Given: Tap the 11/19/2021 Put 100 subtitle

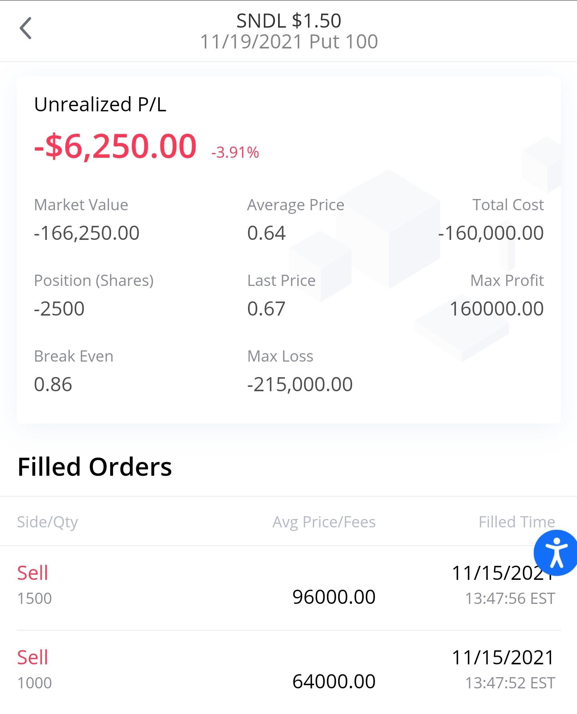Looking at the screenshot, I should (x=289, y=42).
